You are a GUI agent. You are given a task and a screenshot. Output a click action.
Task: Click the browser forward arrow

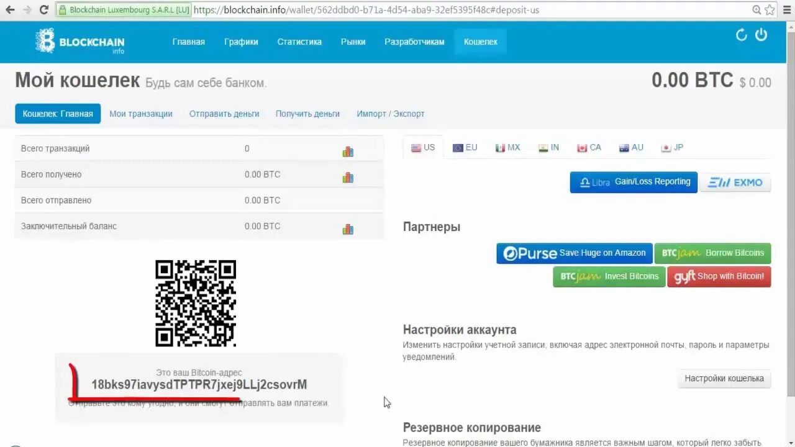[x=27, y=10]
